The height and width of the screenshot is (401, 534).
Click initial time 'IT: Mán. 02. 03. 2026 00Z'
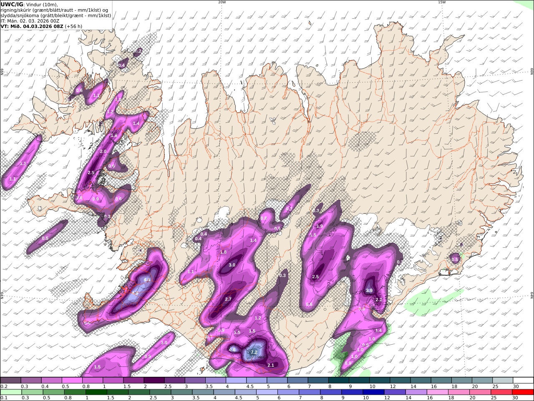[30, 20]
